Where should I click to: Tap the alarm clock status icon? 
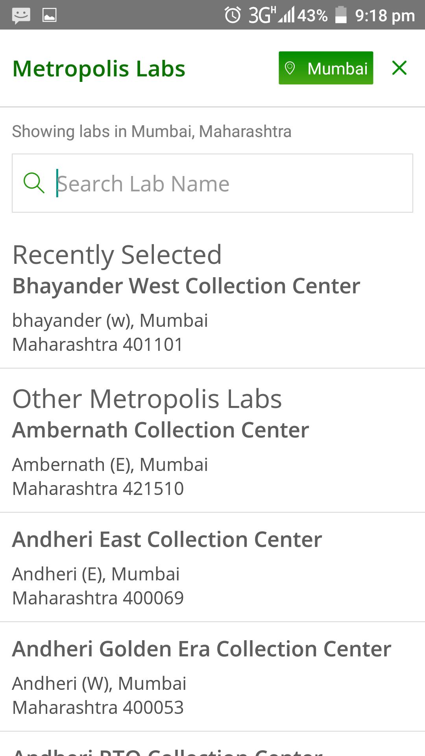pyautogui.click(x=233, y=15)
